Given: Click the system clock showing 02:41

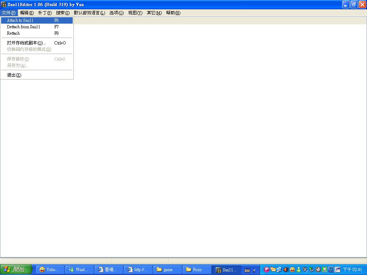Looking at the screenshot, I should 352,270.
